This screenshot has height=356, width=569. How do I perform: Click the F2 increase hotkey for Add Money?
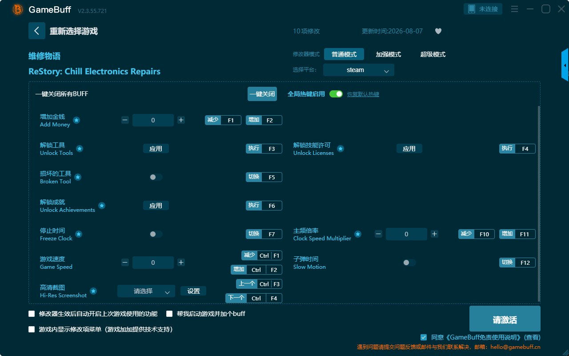click(264, 120)
